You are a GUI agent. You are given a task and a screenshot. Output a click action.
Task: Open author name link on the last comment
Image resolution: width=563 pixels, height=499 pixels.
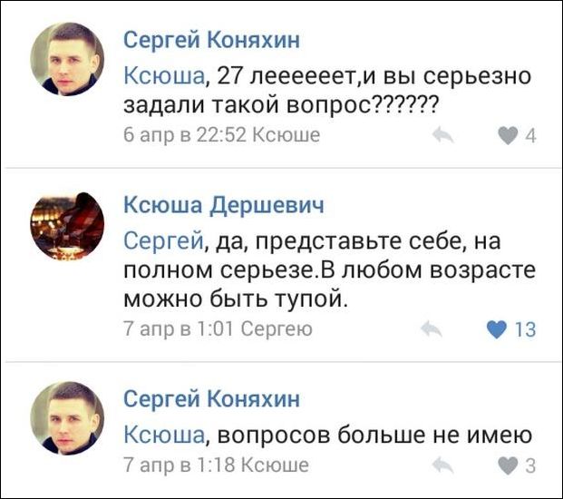211,398
